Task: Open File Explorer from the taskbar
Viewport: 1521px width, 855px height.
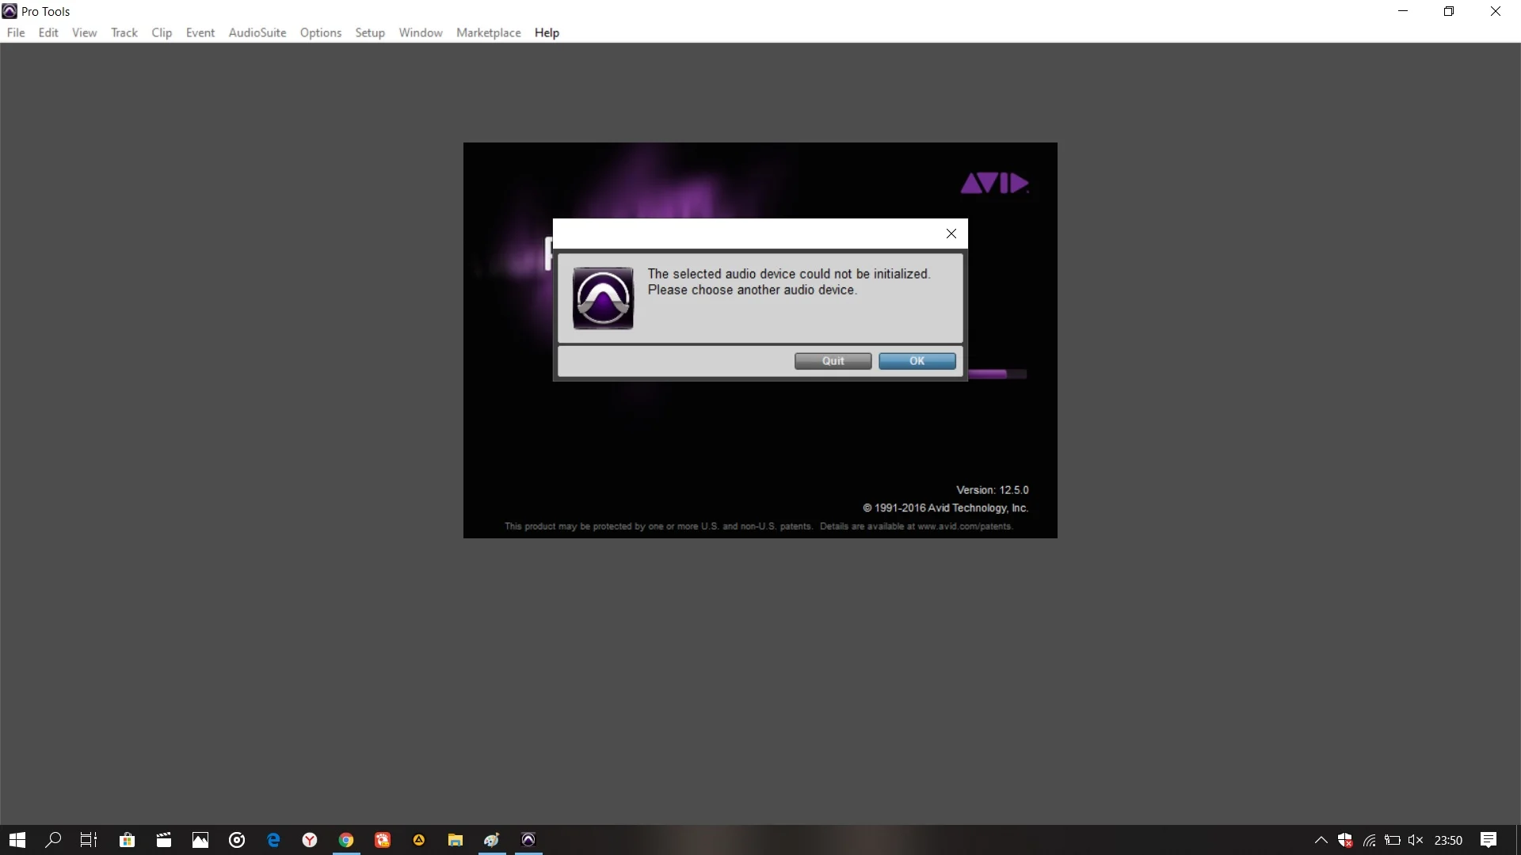Action: (455, 840)
